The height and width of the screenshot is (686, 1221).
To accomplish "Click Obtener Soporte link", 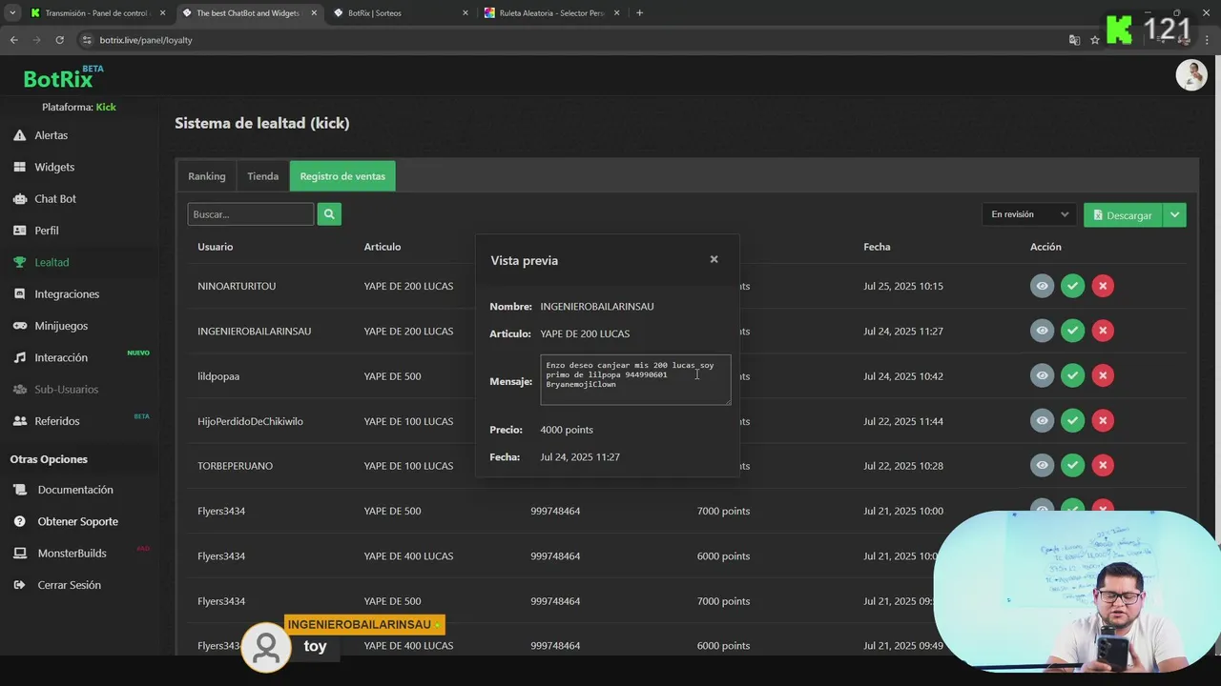I will [77, 521].
